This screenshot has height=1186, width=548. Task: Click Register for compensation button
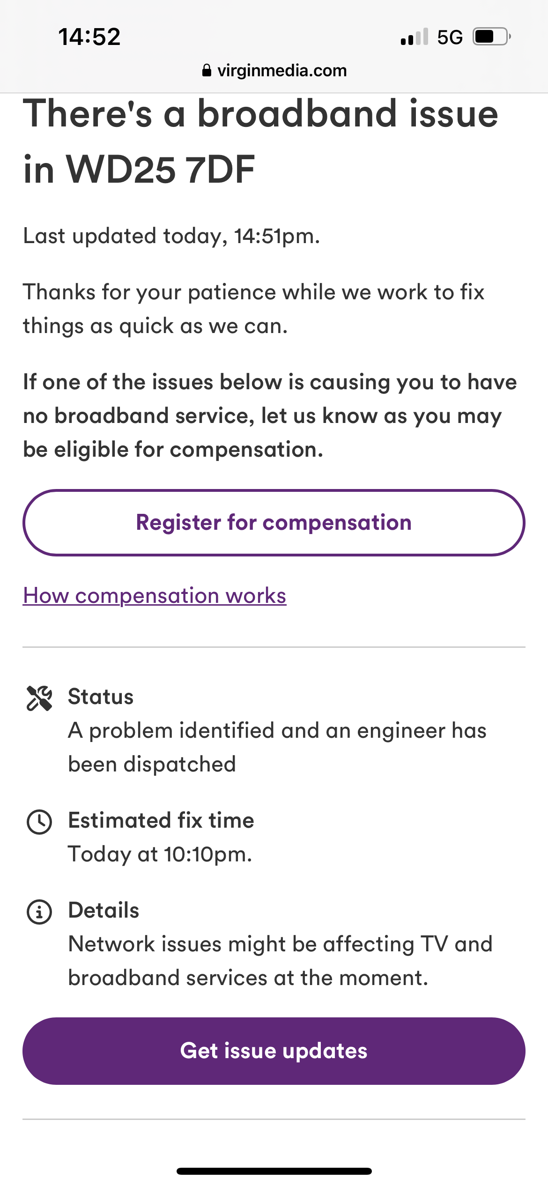tap(274, 523)
